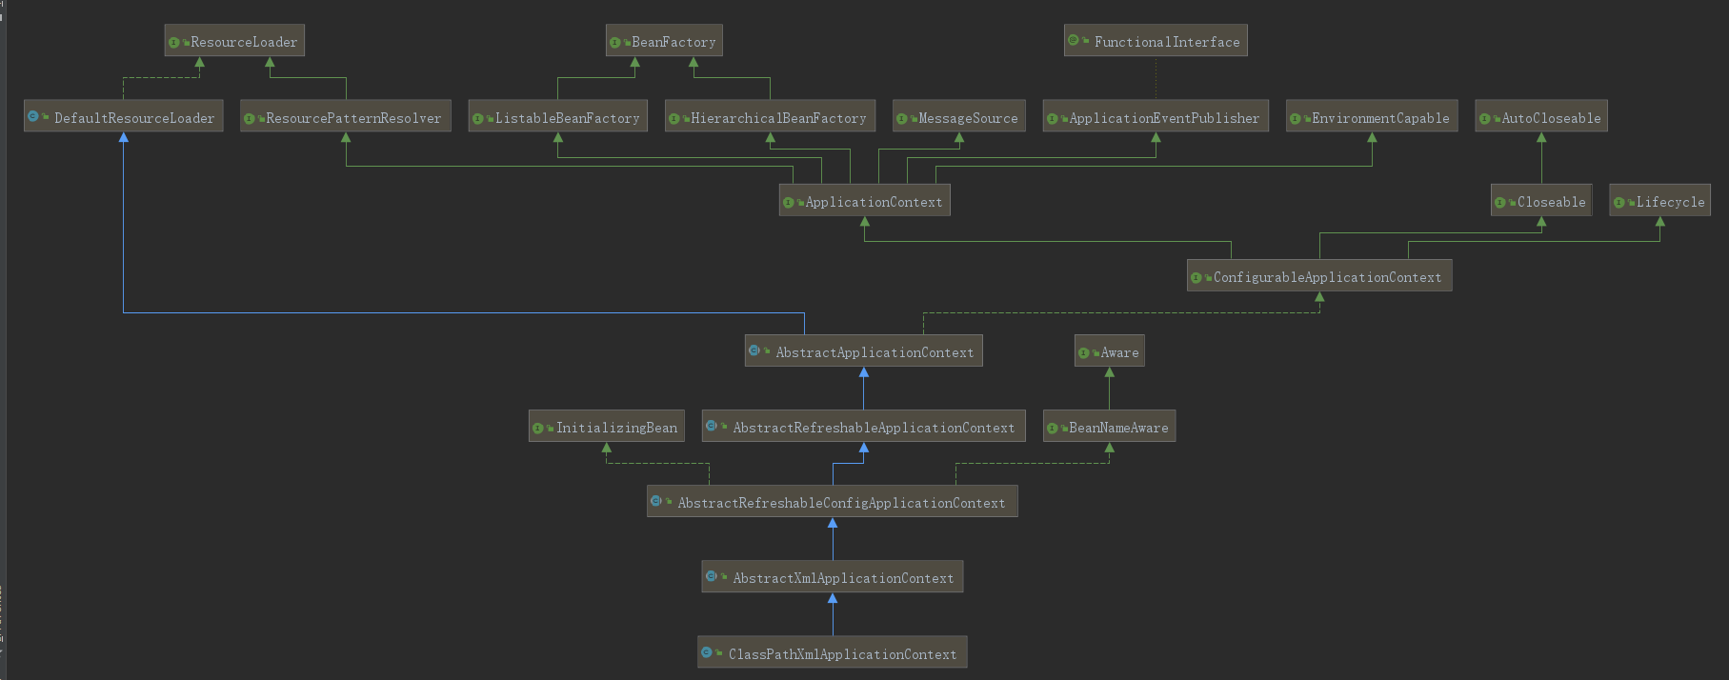Click the class icon on ClassPathXmlApplicationContext node

pos(707,652)
